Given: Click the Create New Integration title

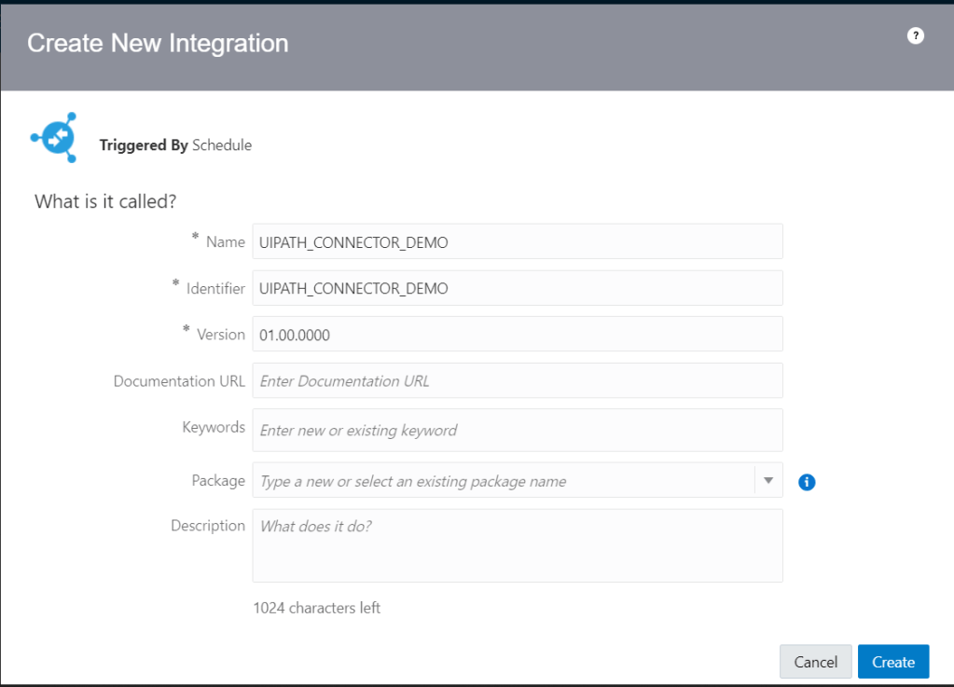Looking at the screenshot, I should [158, 43].
